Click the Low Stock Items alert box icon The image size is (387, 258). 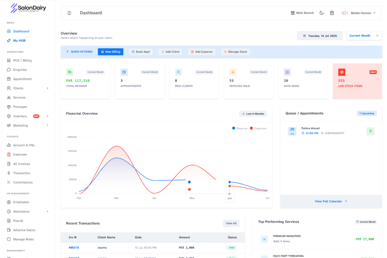tap(342, 72)
